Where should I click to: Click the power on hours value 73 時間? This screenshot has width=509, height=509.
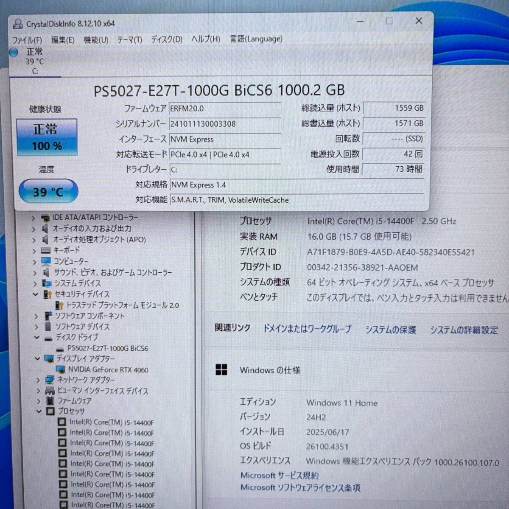pos(394,169)
